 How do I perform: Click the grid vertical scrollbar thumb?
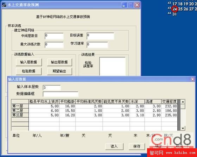pyautogui.click(x=183, y=106)
